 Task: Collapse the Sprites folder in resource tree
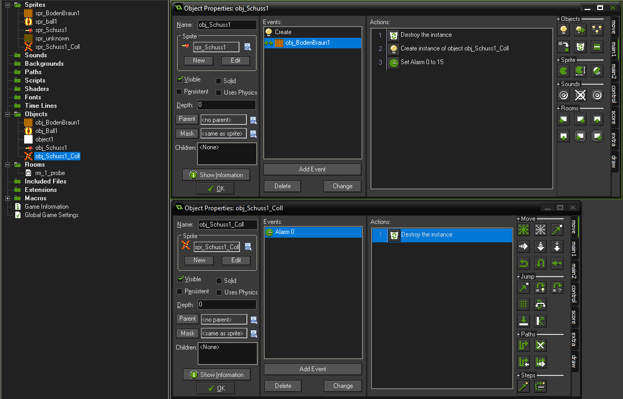point(8,5)
